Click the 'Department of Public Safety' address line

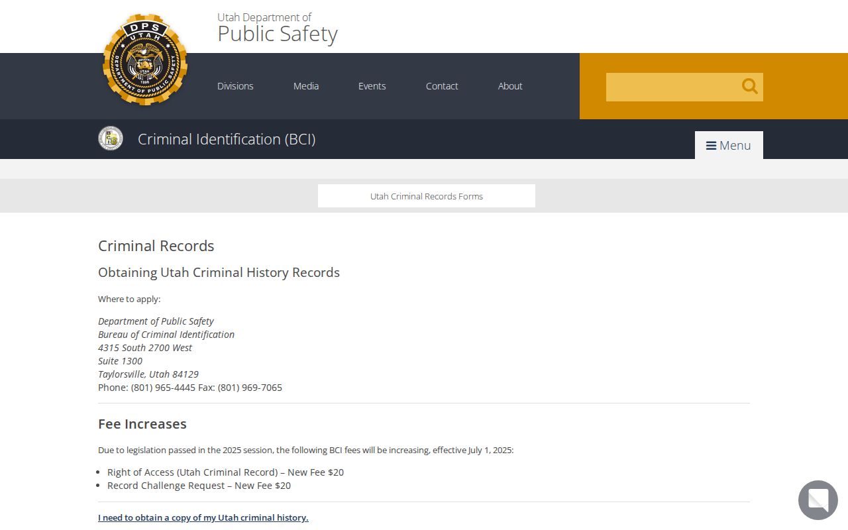pyautogui.click(x=156, y=321)
